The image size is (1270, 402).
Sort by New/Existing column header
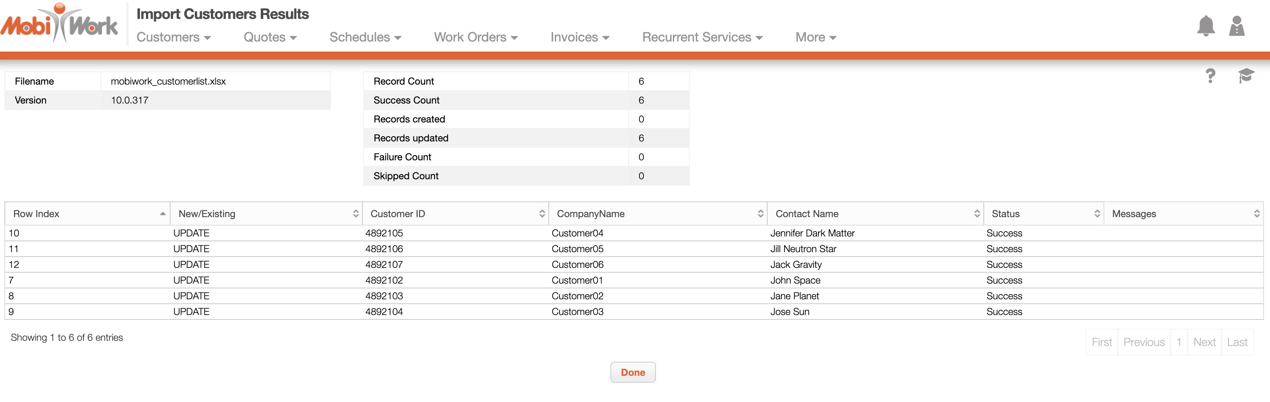266,214
